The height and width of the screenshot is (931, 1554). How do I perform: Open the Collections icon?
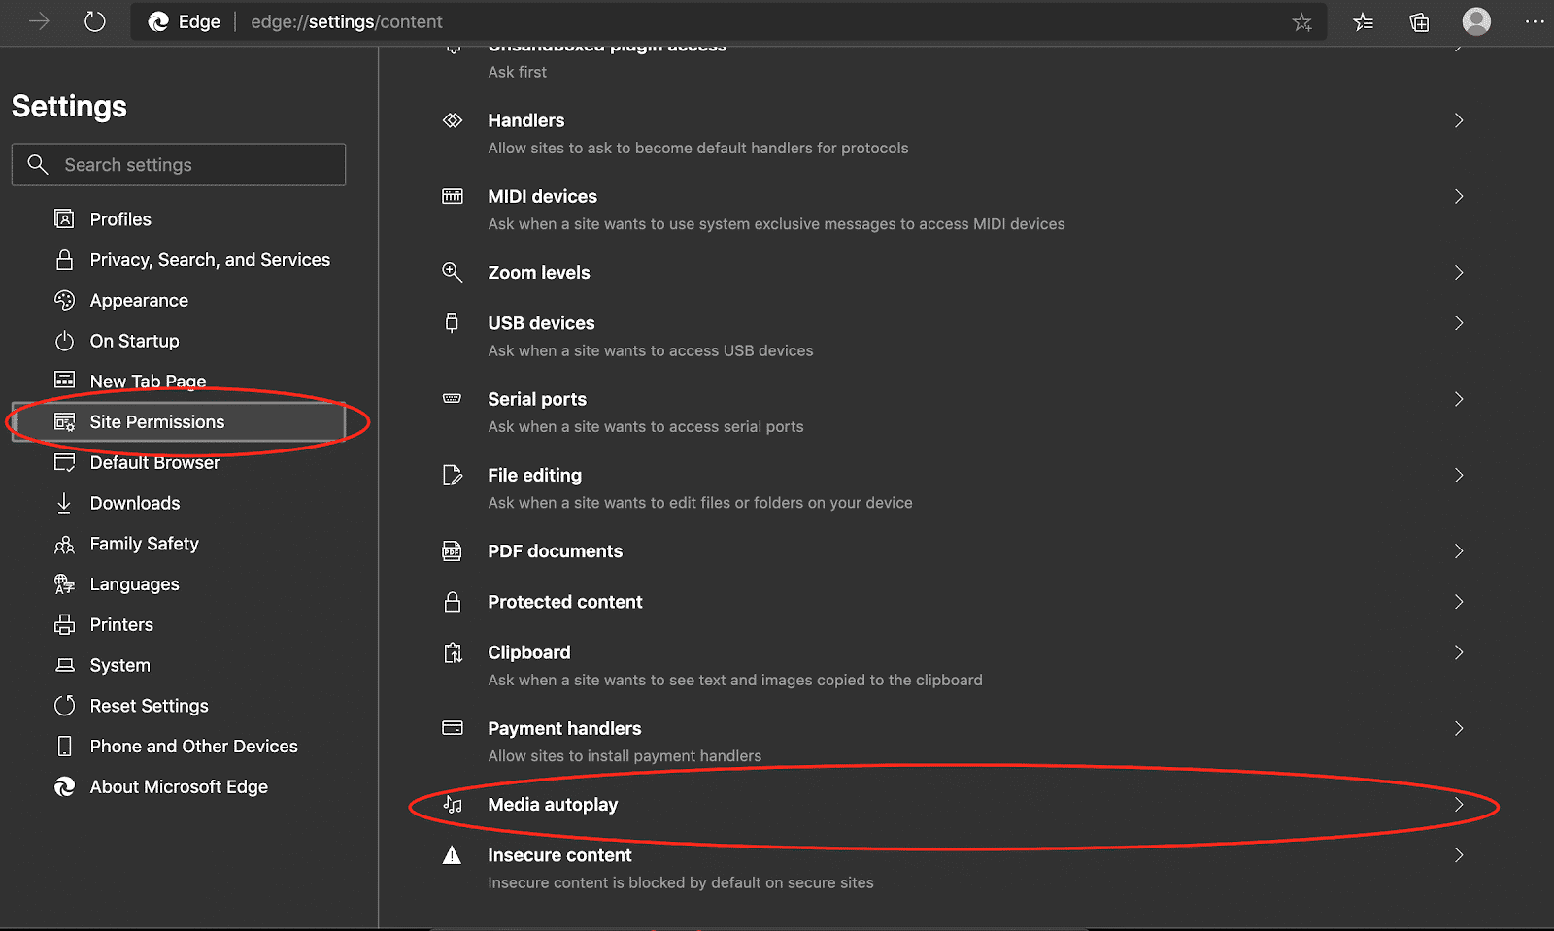1418,21
